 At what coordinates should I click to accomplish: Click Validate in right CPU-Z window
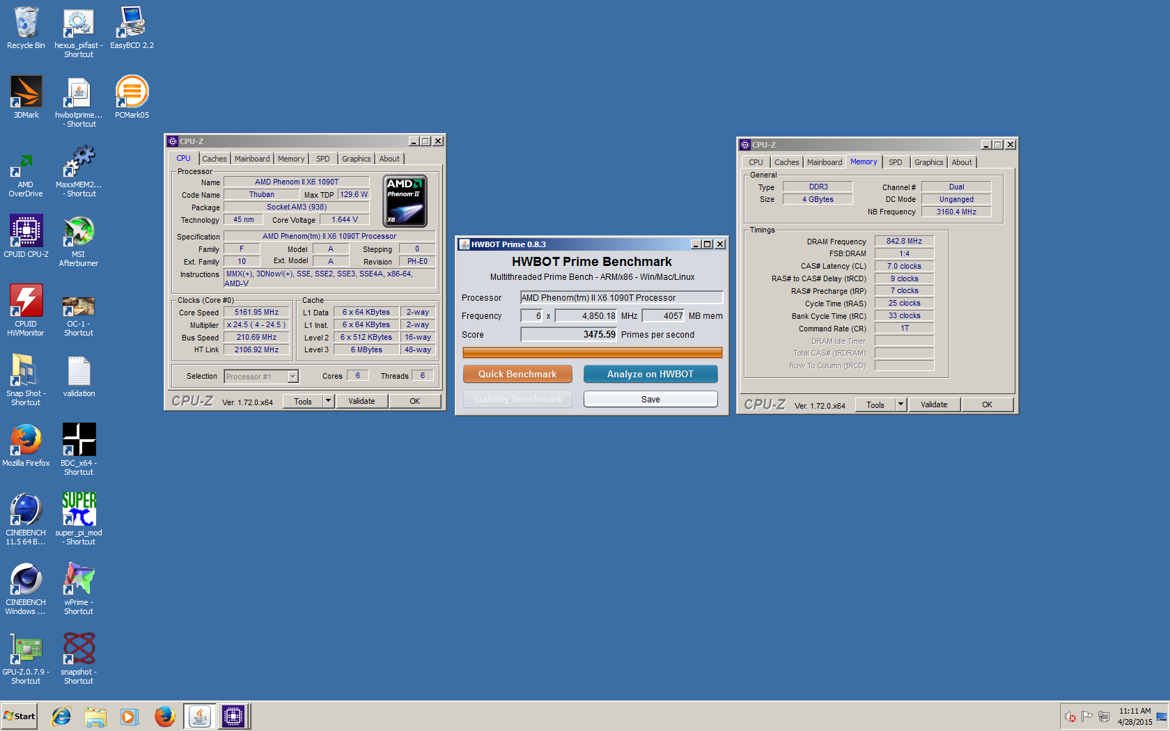pyautogui.click(x=934, y=404)
